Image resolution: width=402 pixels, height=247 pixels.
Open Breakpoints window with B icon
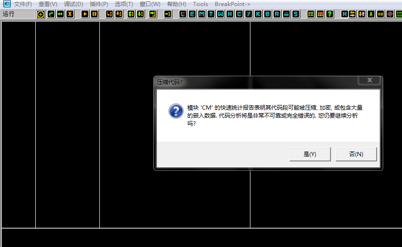coord(267,14)
